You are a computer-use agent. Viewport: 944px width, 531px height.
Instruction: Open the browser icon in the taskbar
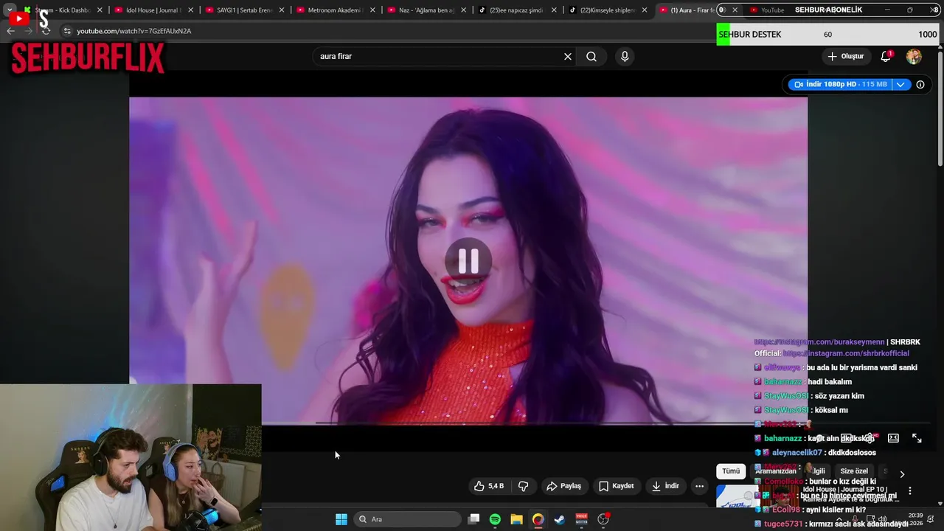tap(538, 519)
